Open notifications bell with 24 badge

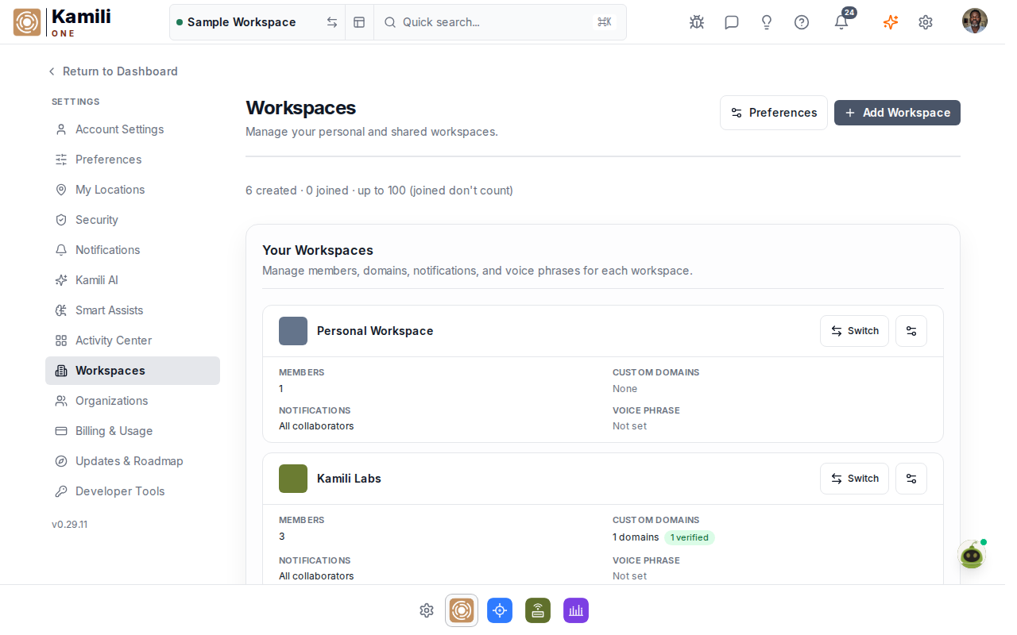tap(841, 21)
